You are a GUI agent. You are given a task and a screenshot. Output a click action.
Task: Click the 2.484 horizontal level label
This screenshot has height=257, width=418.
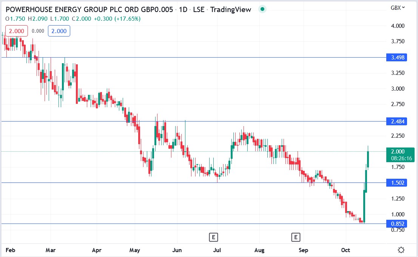coord(397,121)
